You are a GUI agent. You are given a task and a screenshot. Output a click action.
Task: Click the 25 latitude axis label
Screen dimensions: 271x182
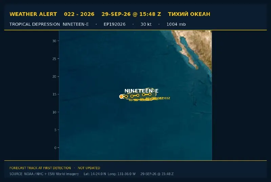(x=54, y=59)
